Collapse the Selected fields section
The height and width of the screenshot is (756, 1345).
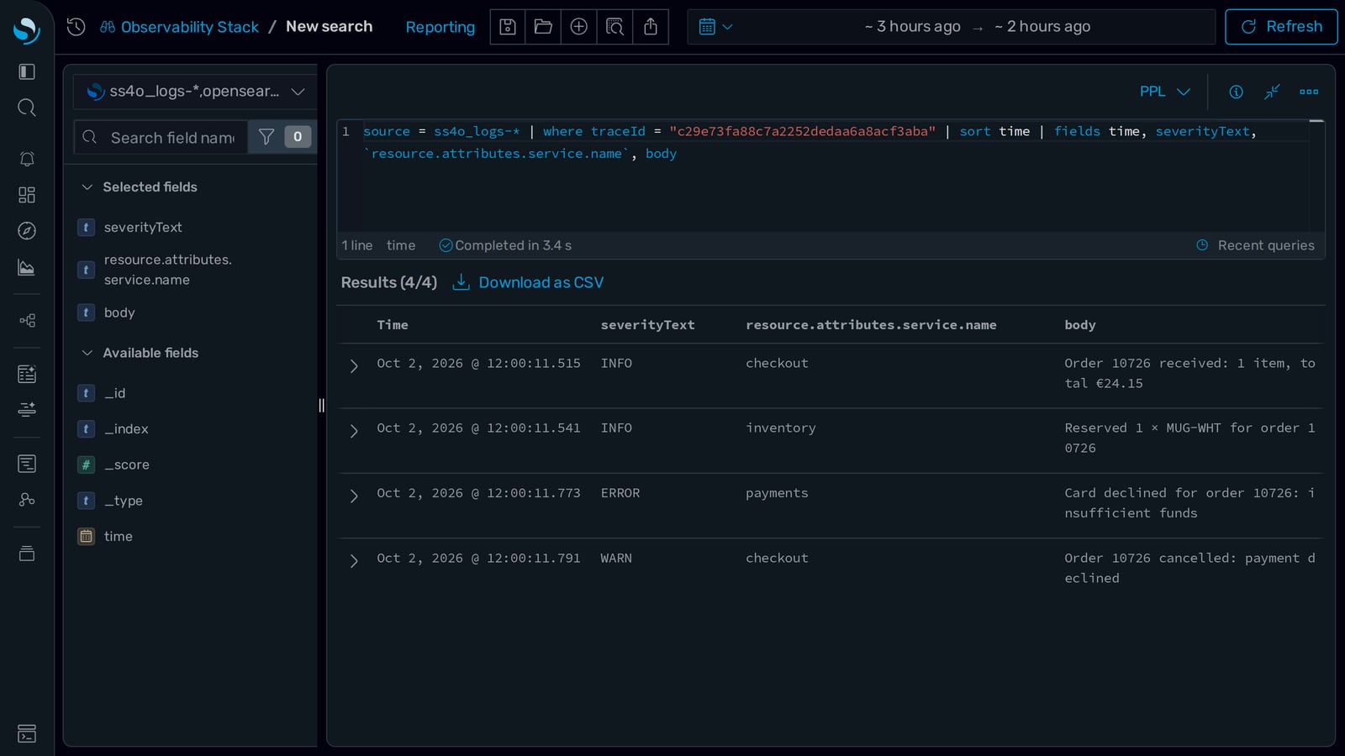coord(87,186)
